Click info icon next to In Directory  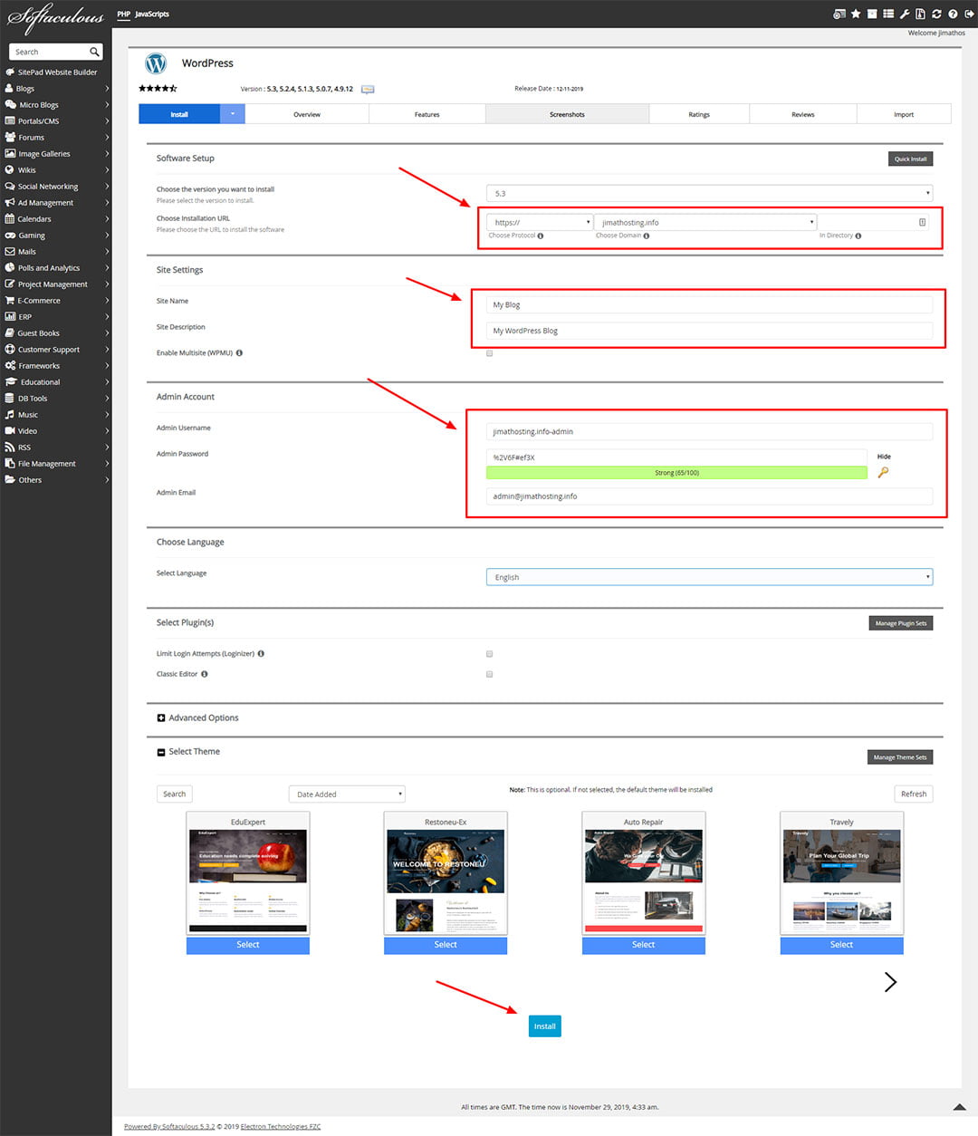(858, 236)
